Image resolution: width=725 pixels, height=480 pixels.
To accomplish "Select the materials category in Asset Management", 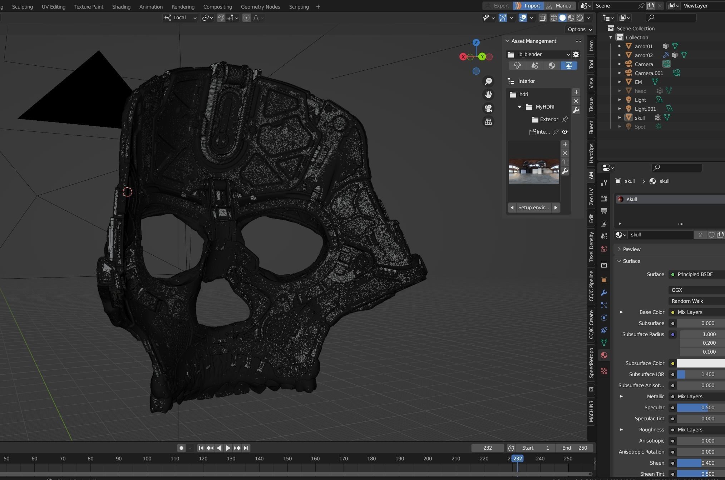I will [x=552, y=65].
